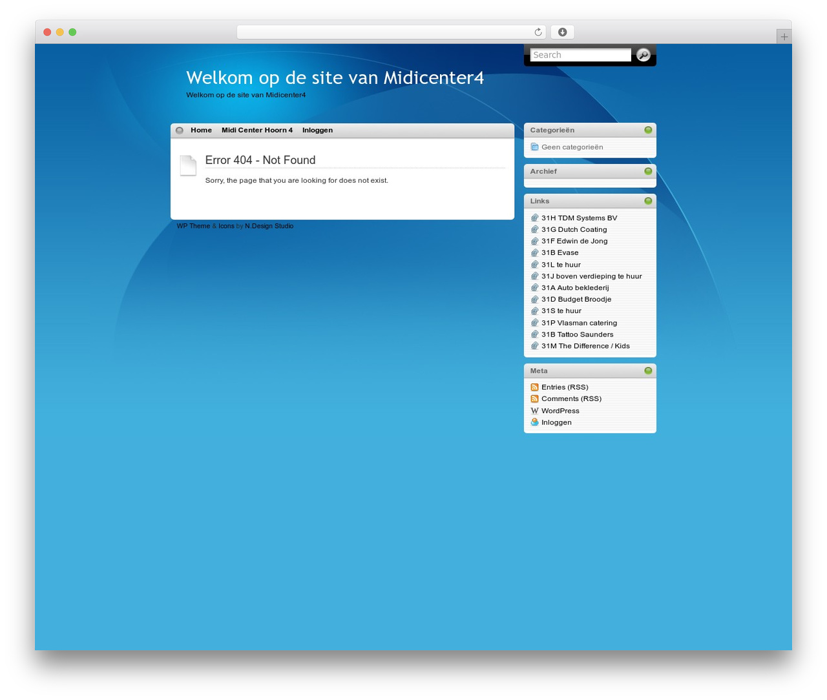Click the link icon beside 31H TDM Systems BV
Image resolution: width=827 pixels, height=700 pixels.
click(534, 218)
